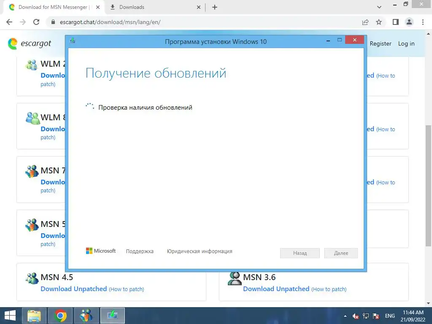The height and width of the screenshot is (324, 432).
Task: Click the muted volume tray icon
Action: coord(355,316)
